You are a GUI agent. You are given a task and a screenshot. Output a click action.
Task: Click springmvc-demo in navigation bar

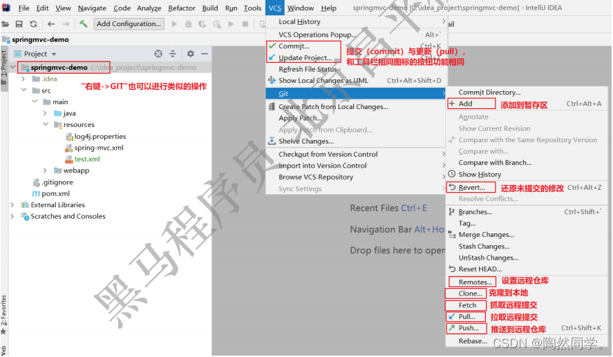coord(40,39)
